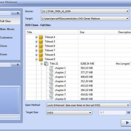
Task: Start cloning with the play button
Action: click(x=126, y=123)
